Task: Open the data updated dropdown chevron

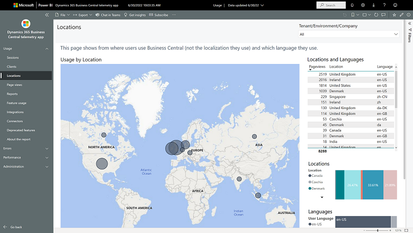Action: 262,5
